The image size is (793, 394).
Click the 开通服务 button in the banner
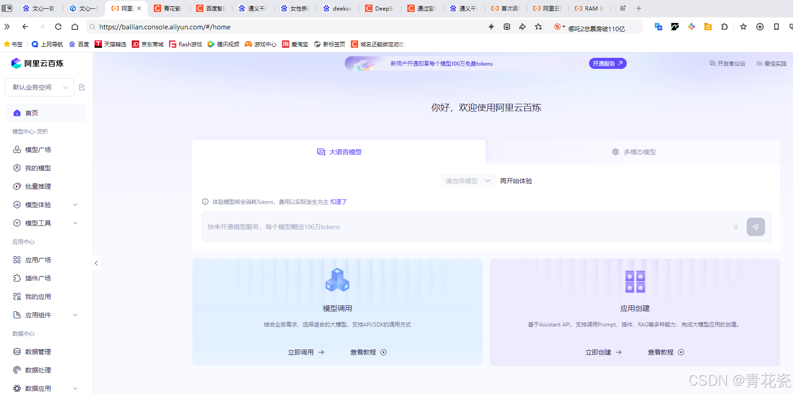click(x=607, y=63)
